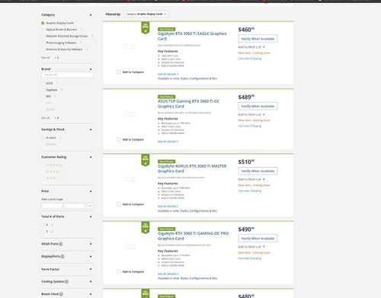
Task: Check Network Attached Storage Drives category
Action: tap(43, 37)
